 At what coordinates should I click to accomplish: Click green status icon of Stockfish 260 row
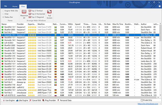tap(3, 87)
